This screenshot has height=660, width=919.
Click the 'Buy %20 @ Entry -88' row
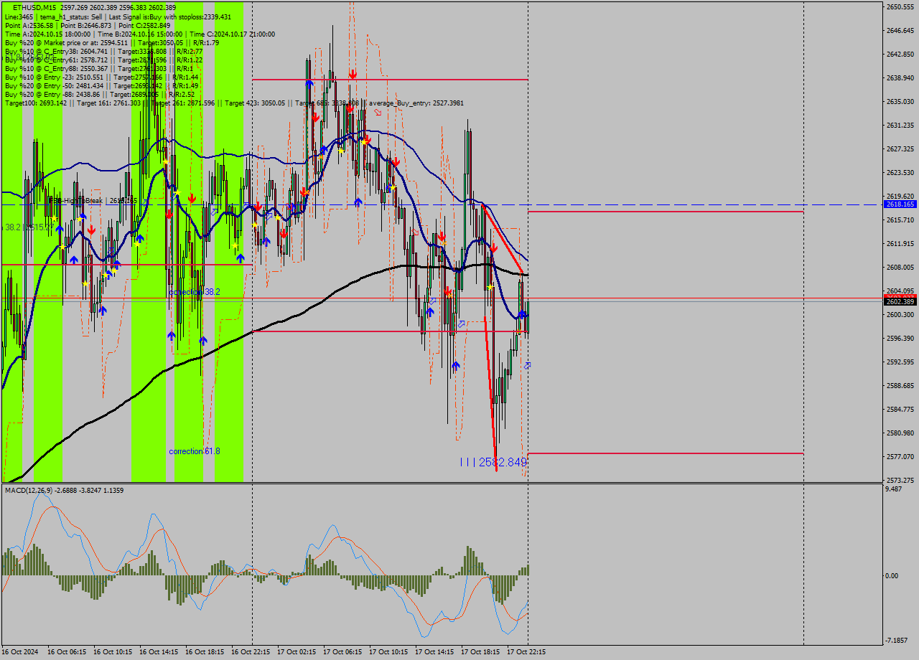coord(99,94)
